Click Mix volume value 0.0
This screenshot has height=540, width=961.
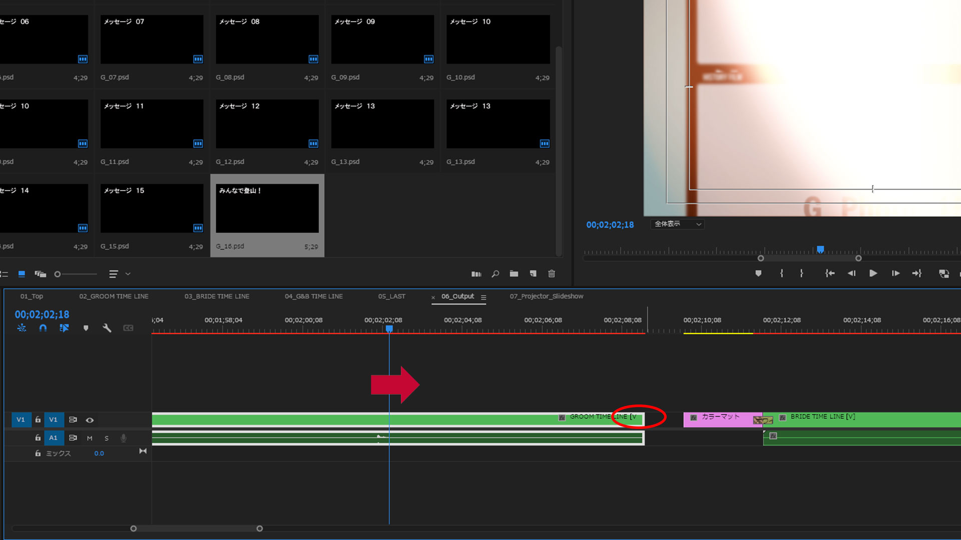pyautogui.click(x=99, y=453)
